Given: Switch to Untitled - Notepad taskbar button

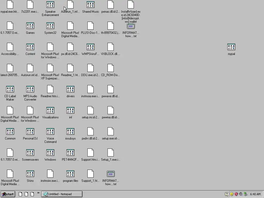Looking at the screenshot, I should (62, 194).
